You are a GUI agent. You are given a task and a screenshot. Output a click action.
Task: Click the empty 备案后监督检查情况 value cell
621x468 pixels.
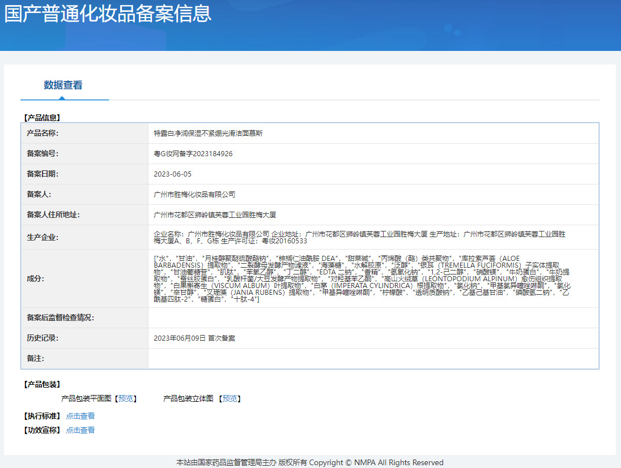[x=373, y=317]
